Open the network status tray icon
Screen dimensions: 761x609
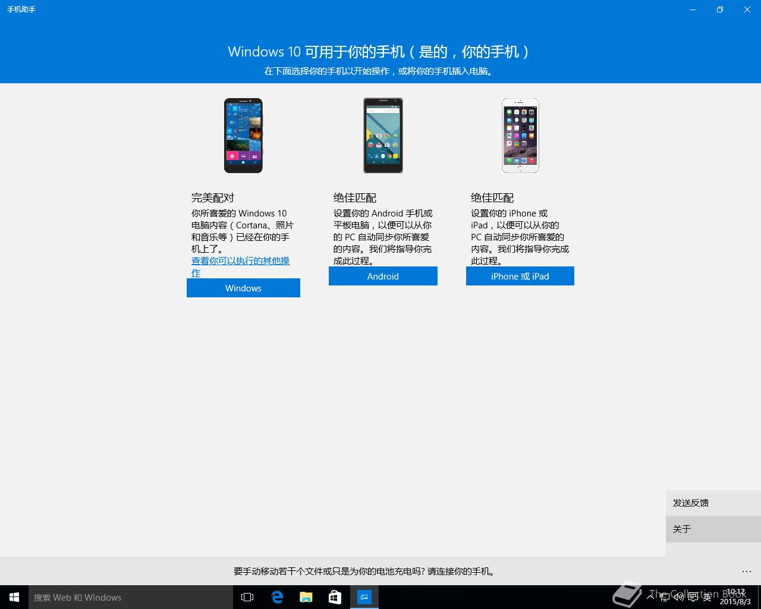665,597
